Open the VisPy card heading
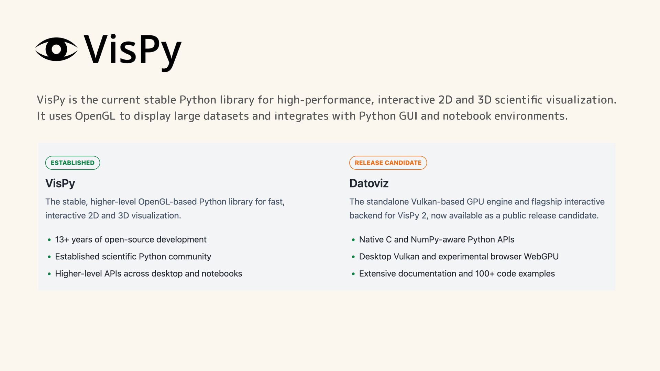The height and width of the screenshot is (371, 660). pyautogui.click(x=60, y=183)
